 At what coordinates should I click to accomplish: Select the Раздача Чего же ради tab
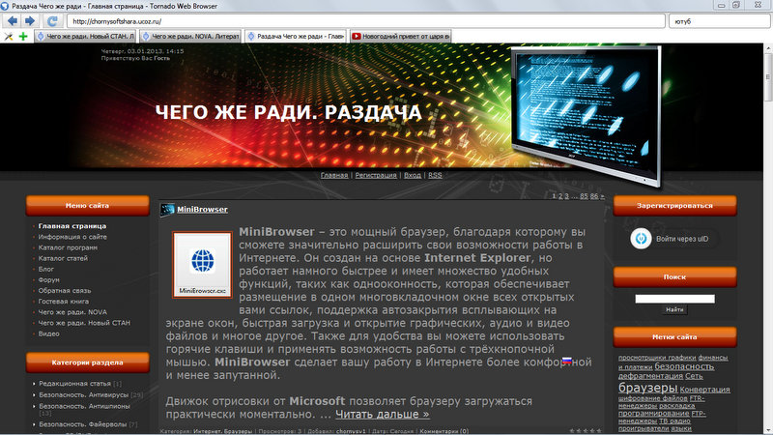[296, 36]
